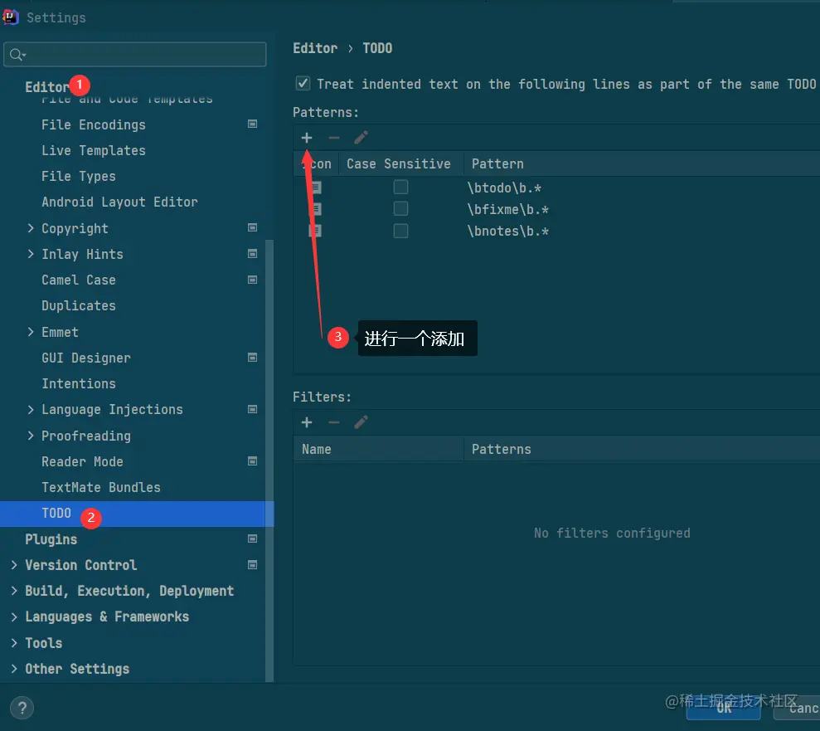Viewport: 820px width, 731px height.
Task: Expand the Tools section
Action: click(x=14, y=642)
